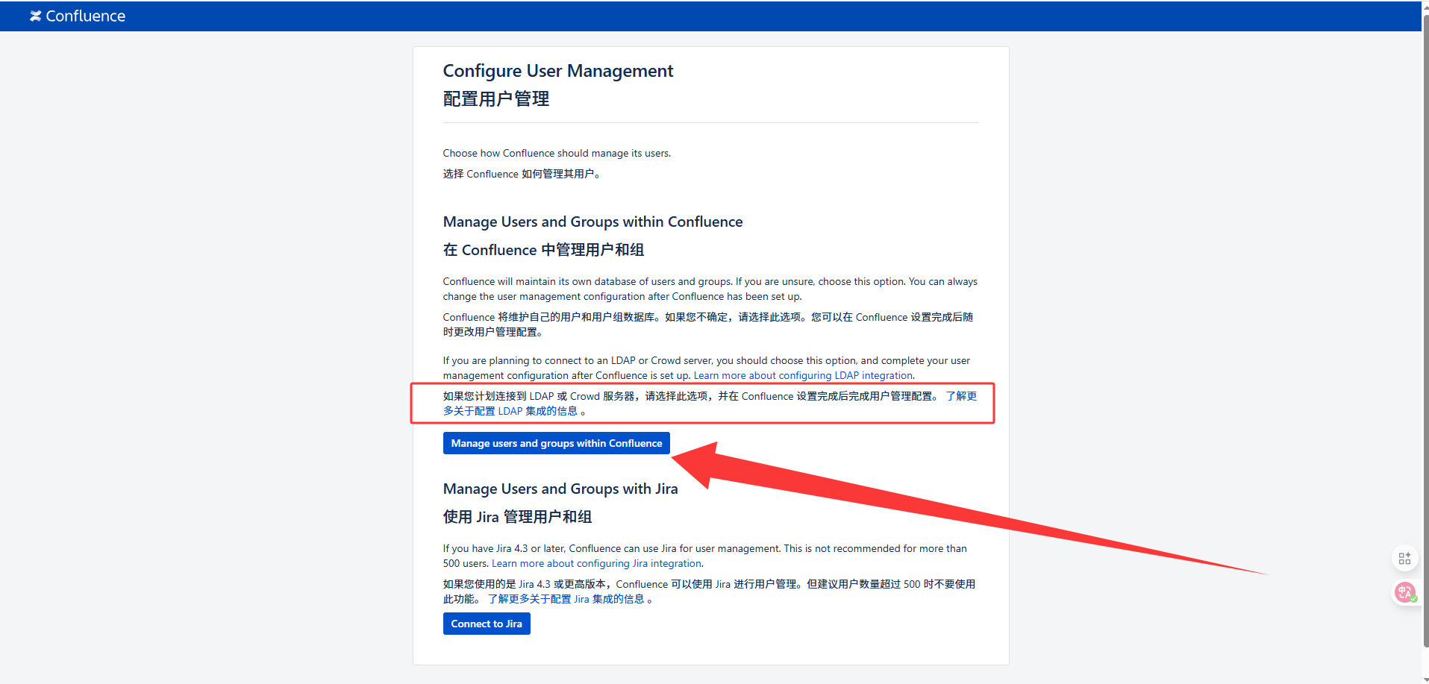This screenshot has height=684, width=1429.
Task: Click Manage users and groups within Confluence button
Action: (556, 443)
